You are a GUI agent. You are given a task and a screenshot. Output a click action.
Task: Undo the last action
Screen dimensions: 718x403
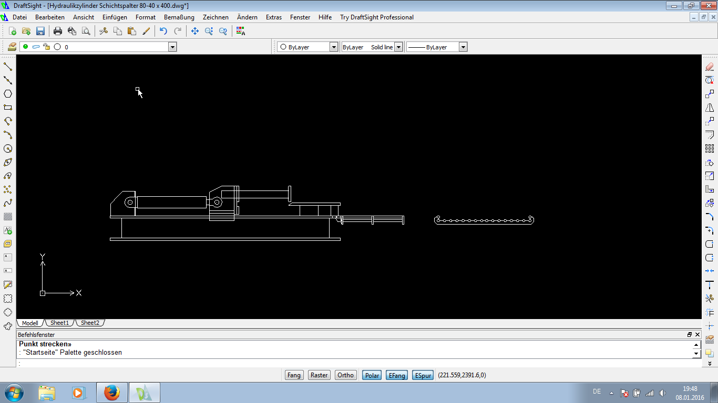(x=163, y=31)
